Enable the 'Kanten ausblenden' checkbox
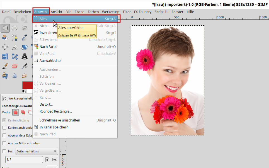Screen dimensions: 269x168 (x=4, y=128)
